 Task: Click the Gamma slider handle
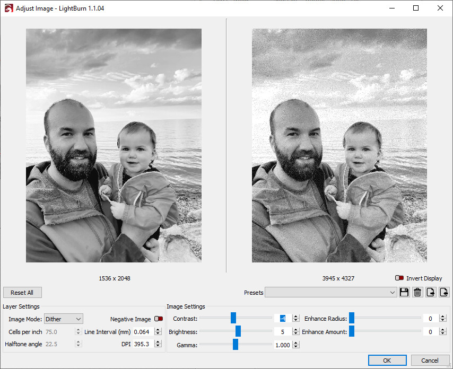[x=236, y=345]
